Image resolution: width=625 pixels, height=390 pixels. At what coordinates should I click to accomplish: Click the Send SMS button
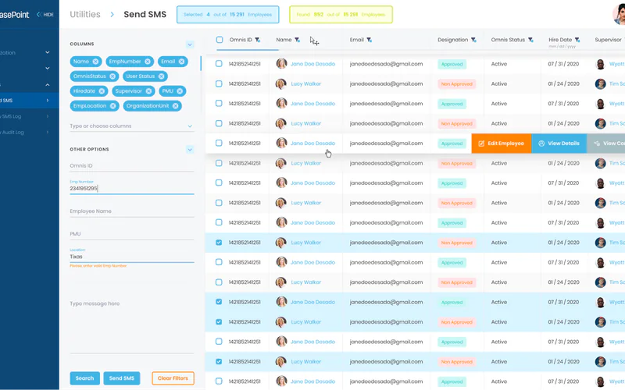pyautogui.click(x=122, y=378)
